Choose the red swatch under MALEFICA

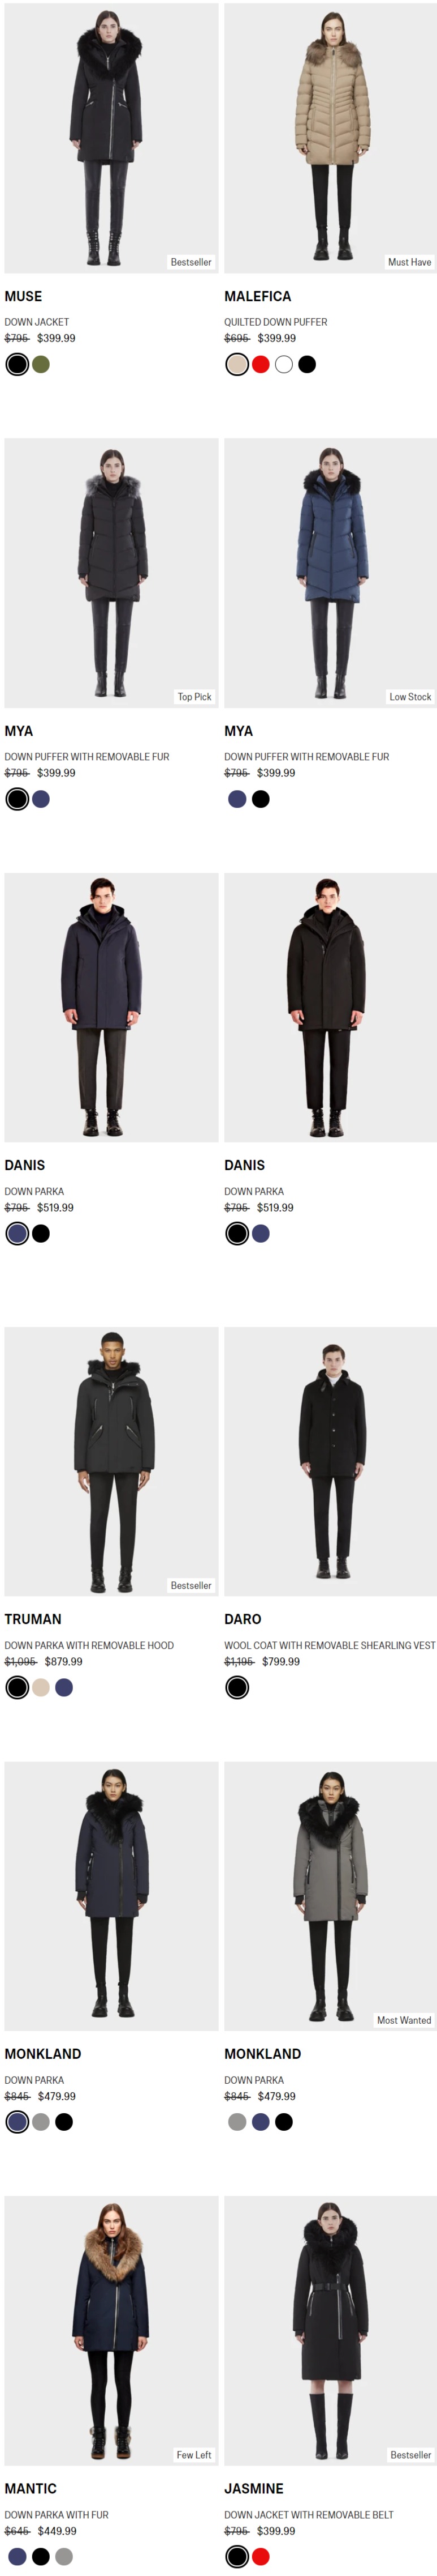coord(261,364)
